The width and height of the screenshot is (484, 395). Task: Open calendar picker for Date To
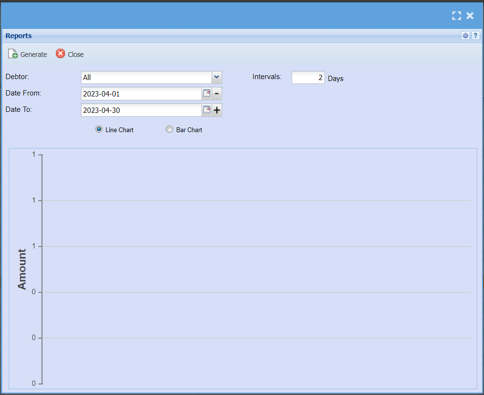(206, 110)
